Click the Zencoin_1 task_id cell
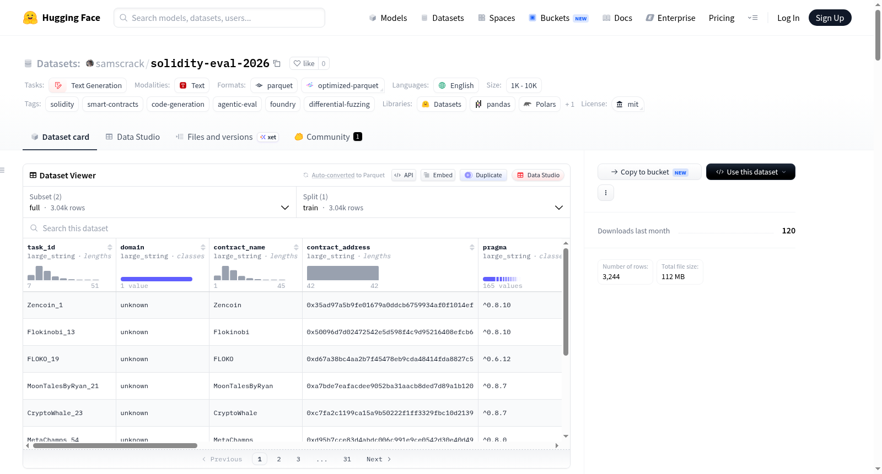The width and height of the screenshot is (882, 474). click(x=69, y=305)
